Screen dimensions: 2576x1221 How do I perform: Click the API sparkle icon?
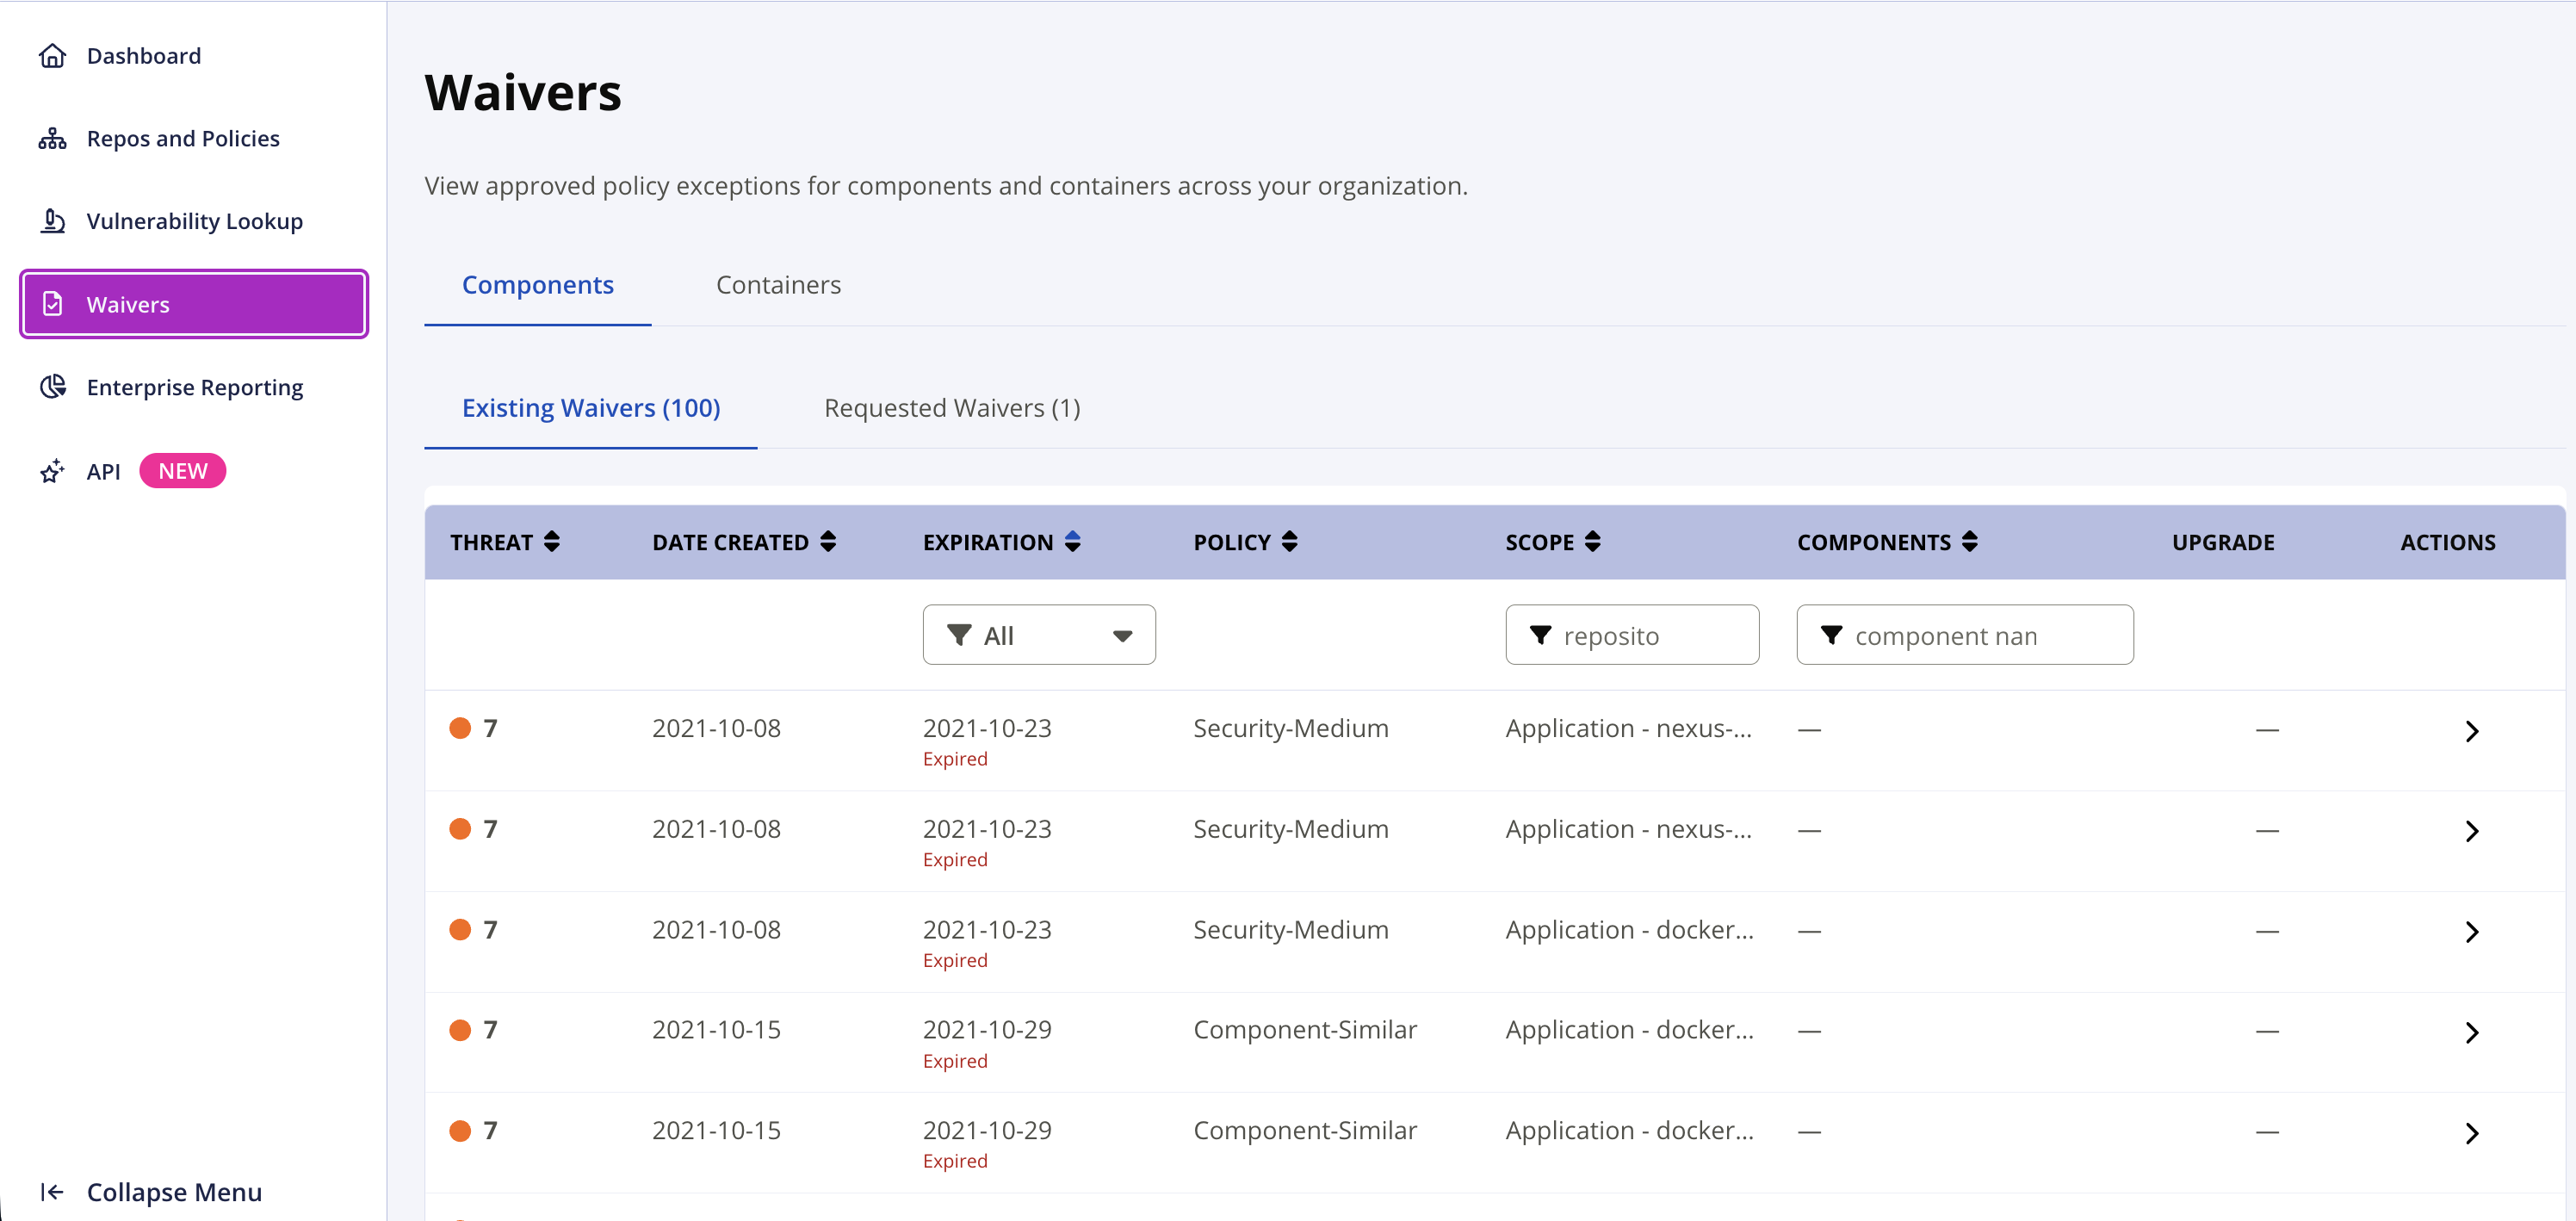pos(52,471)
